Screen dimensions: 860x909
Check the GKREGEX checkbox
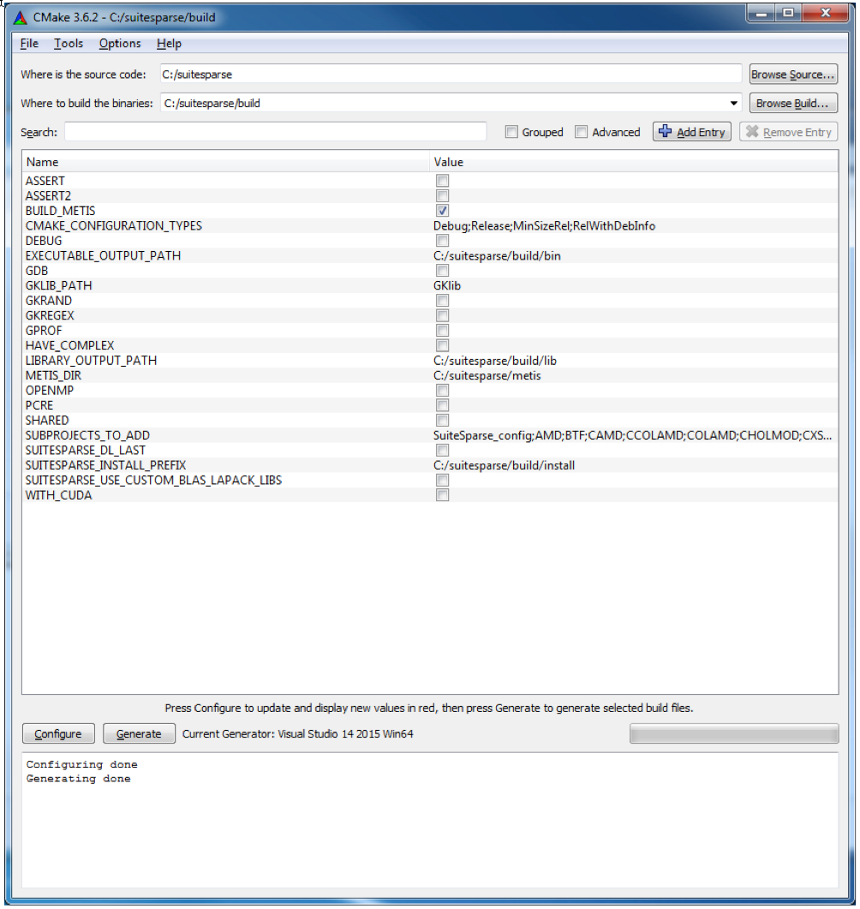tap(444, 316)
